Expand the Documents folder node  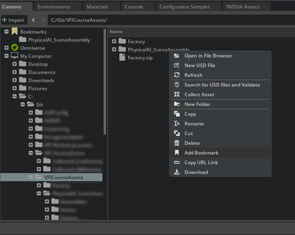(x=15, y=72)
